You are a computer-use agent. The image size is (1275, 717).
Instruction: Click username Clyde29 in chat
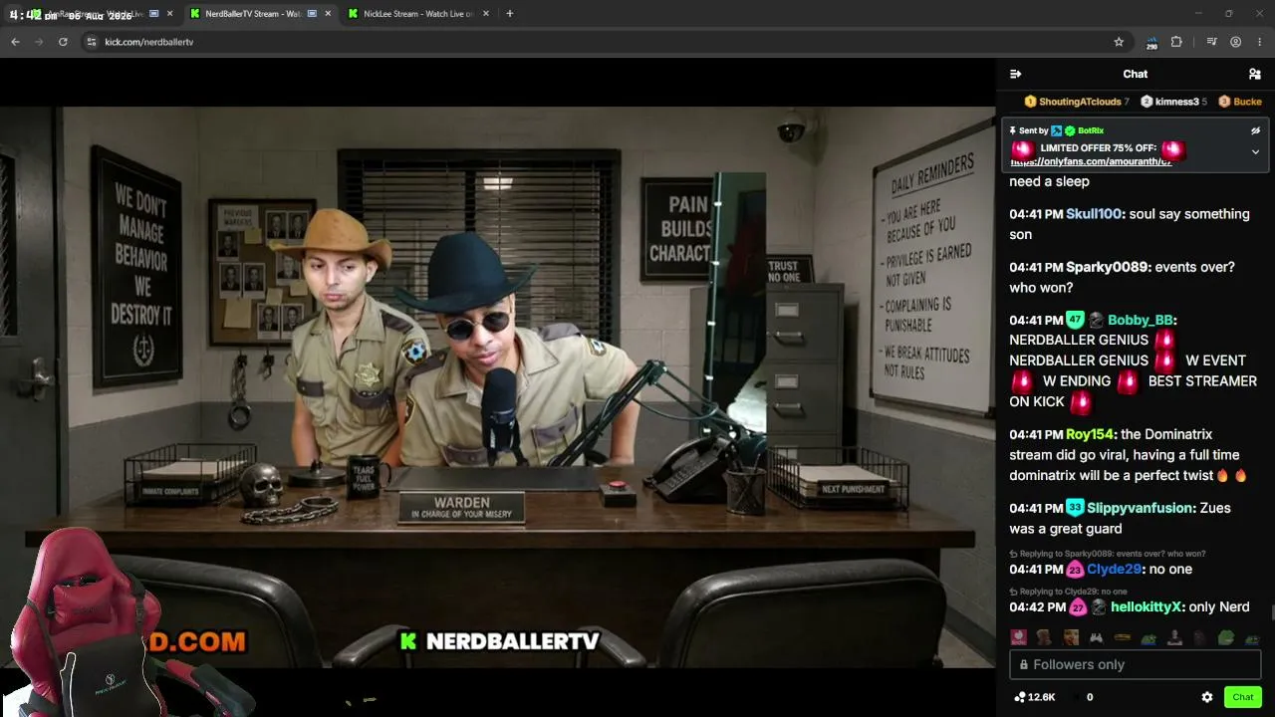coord(1114,569)
